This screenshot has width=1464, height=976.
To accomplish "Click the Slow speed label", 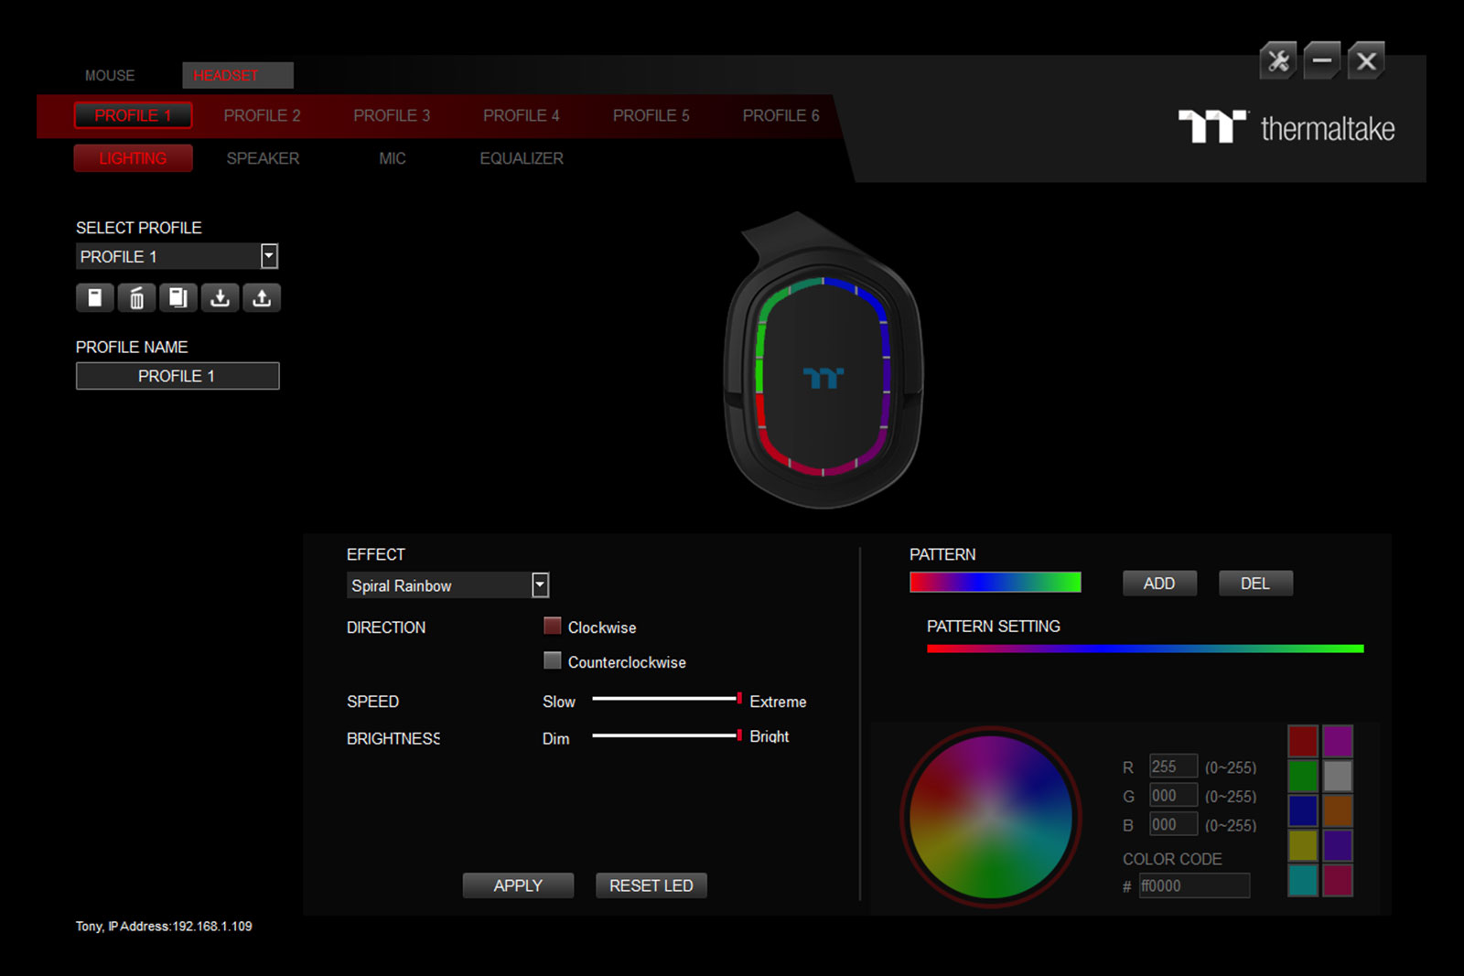I will coord(559,702).
